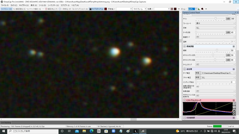Click the ゲイン value field 390

pyautogui.click(x=233, y=19)
